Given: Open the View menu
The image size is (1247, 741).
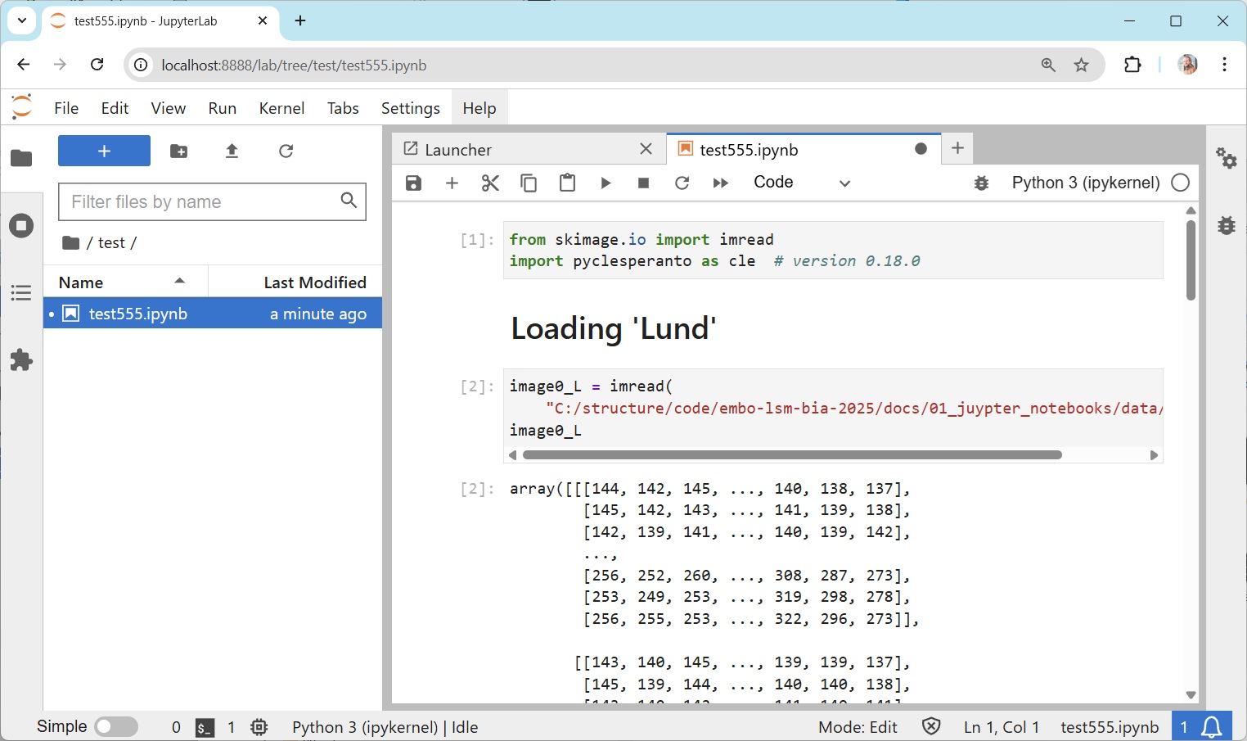Looking at the screenshot, I should pyautogui.click(x=168, y=108).
